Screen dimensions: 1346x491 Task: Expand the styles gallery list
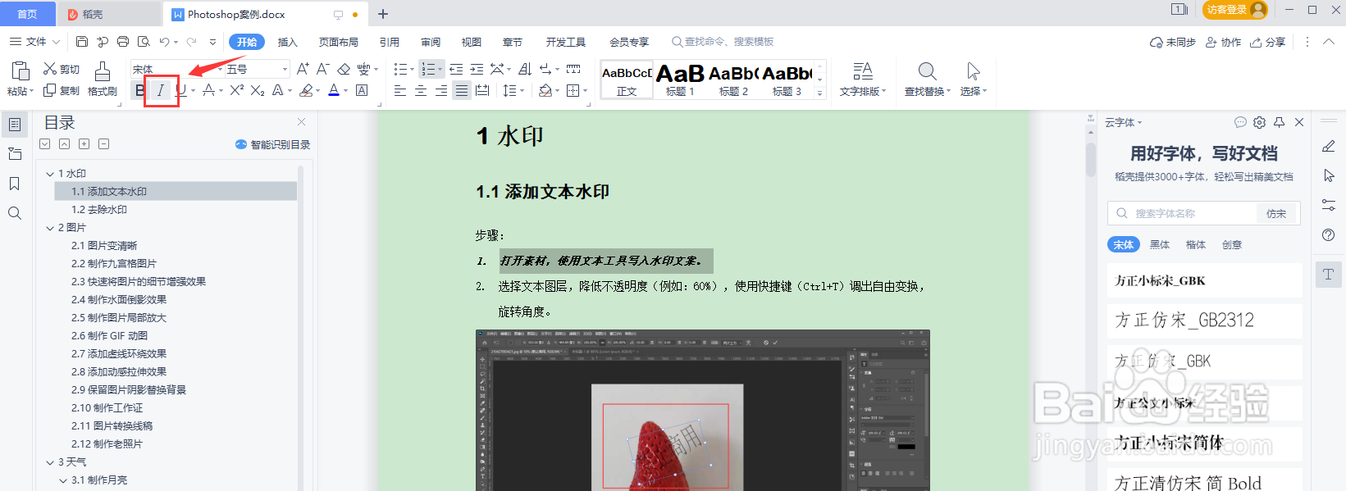coord(819,93)
